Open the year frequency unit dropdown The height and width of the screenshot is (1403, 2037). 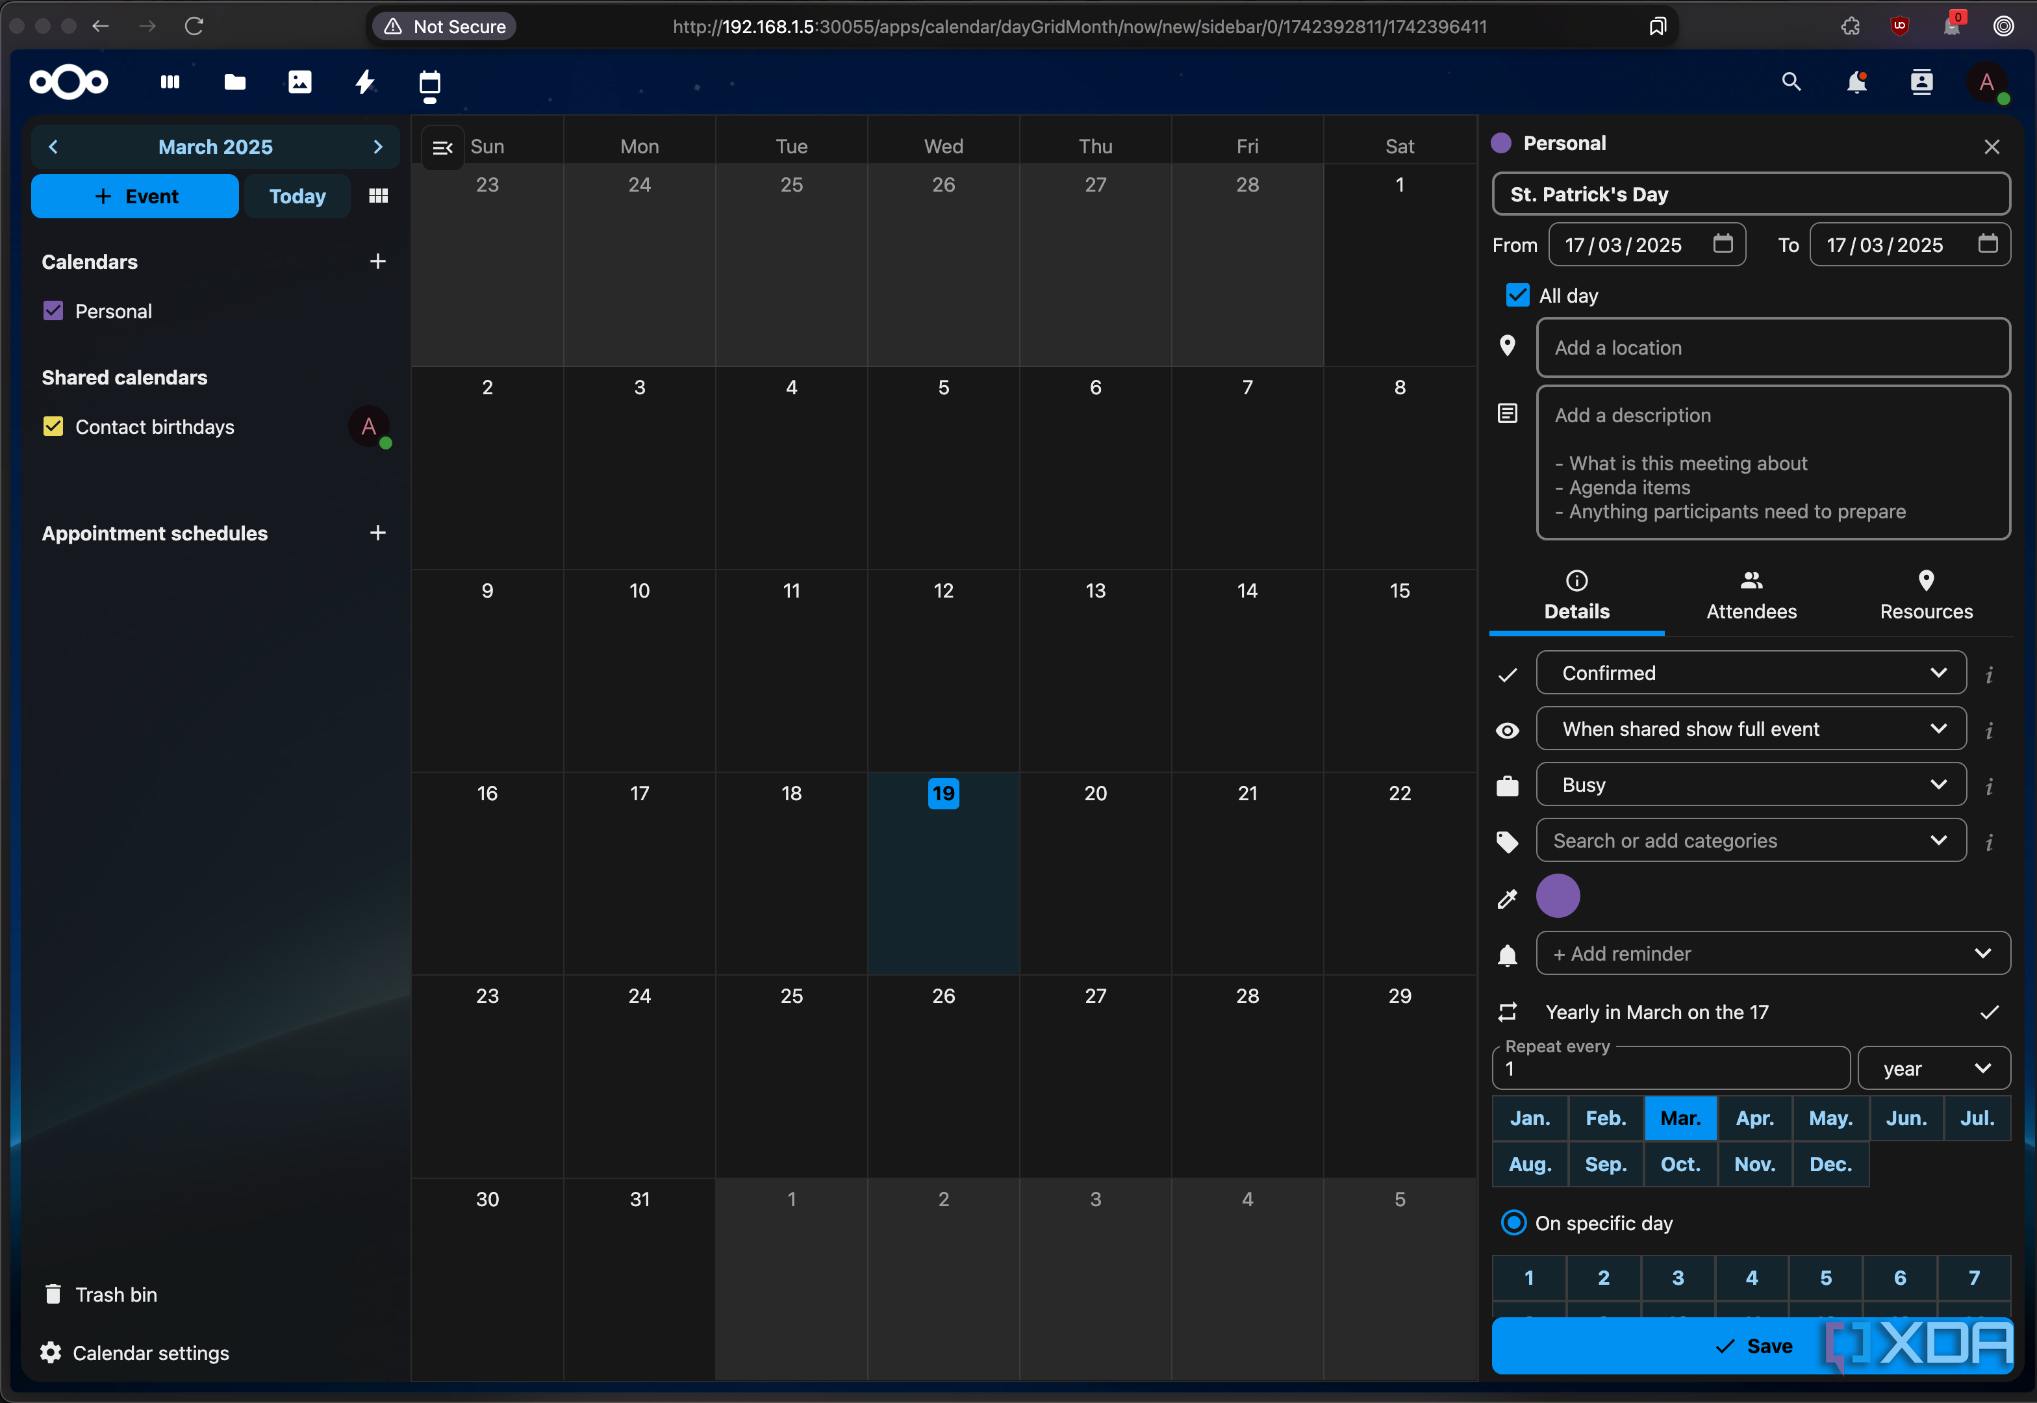[x=1933, y=1068]
